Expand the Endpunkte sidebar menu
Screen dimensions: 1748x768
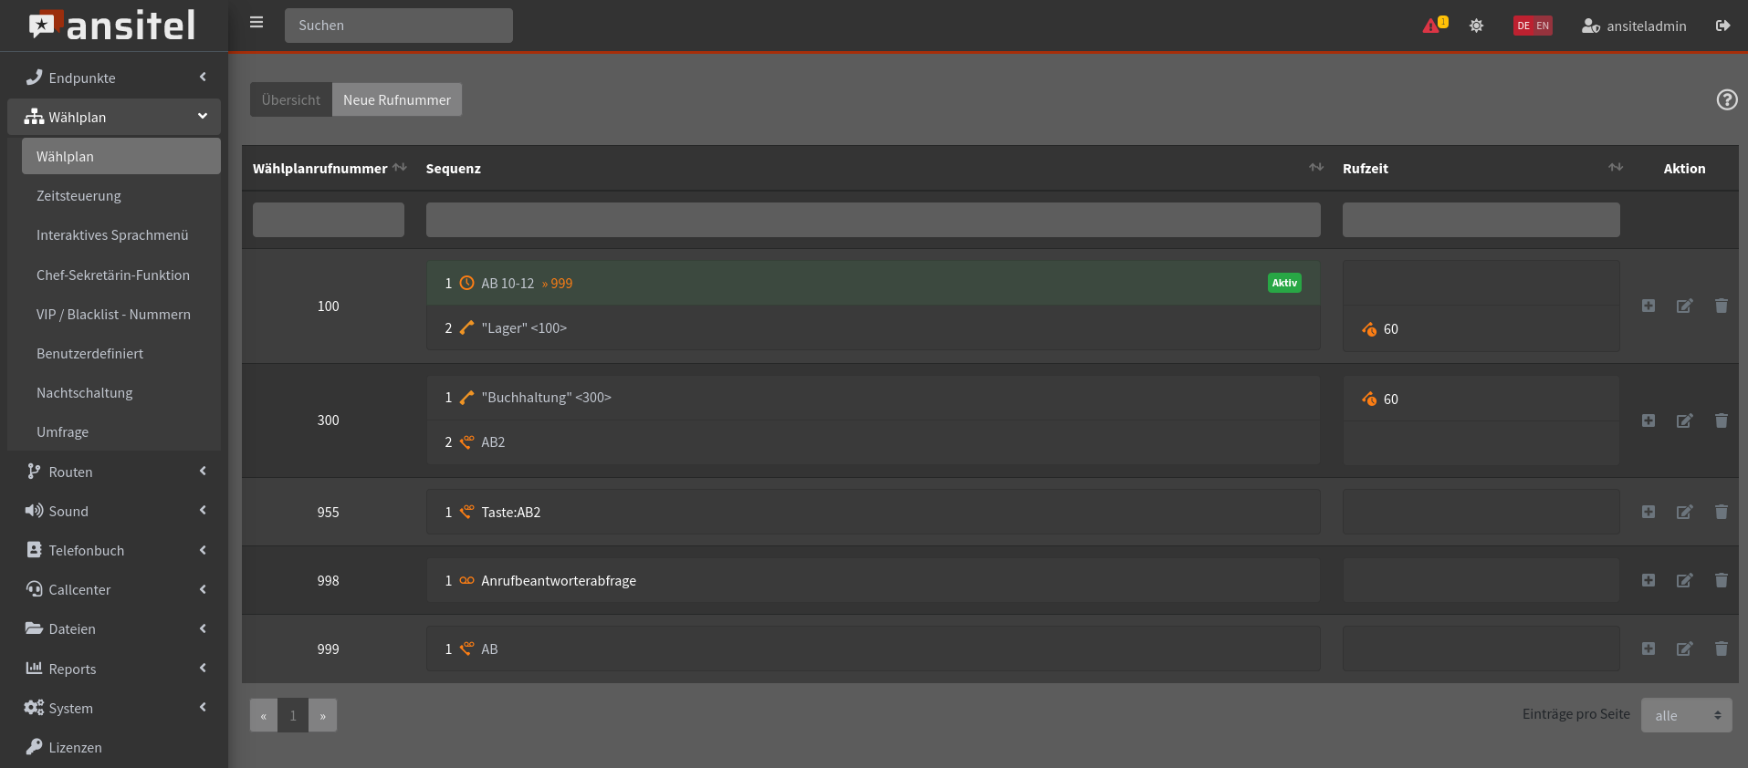(114, 78)
